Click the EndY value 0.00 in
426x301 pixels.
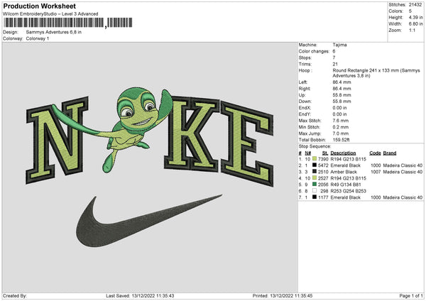(x=339, y=114)
